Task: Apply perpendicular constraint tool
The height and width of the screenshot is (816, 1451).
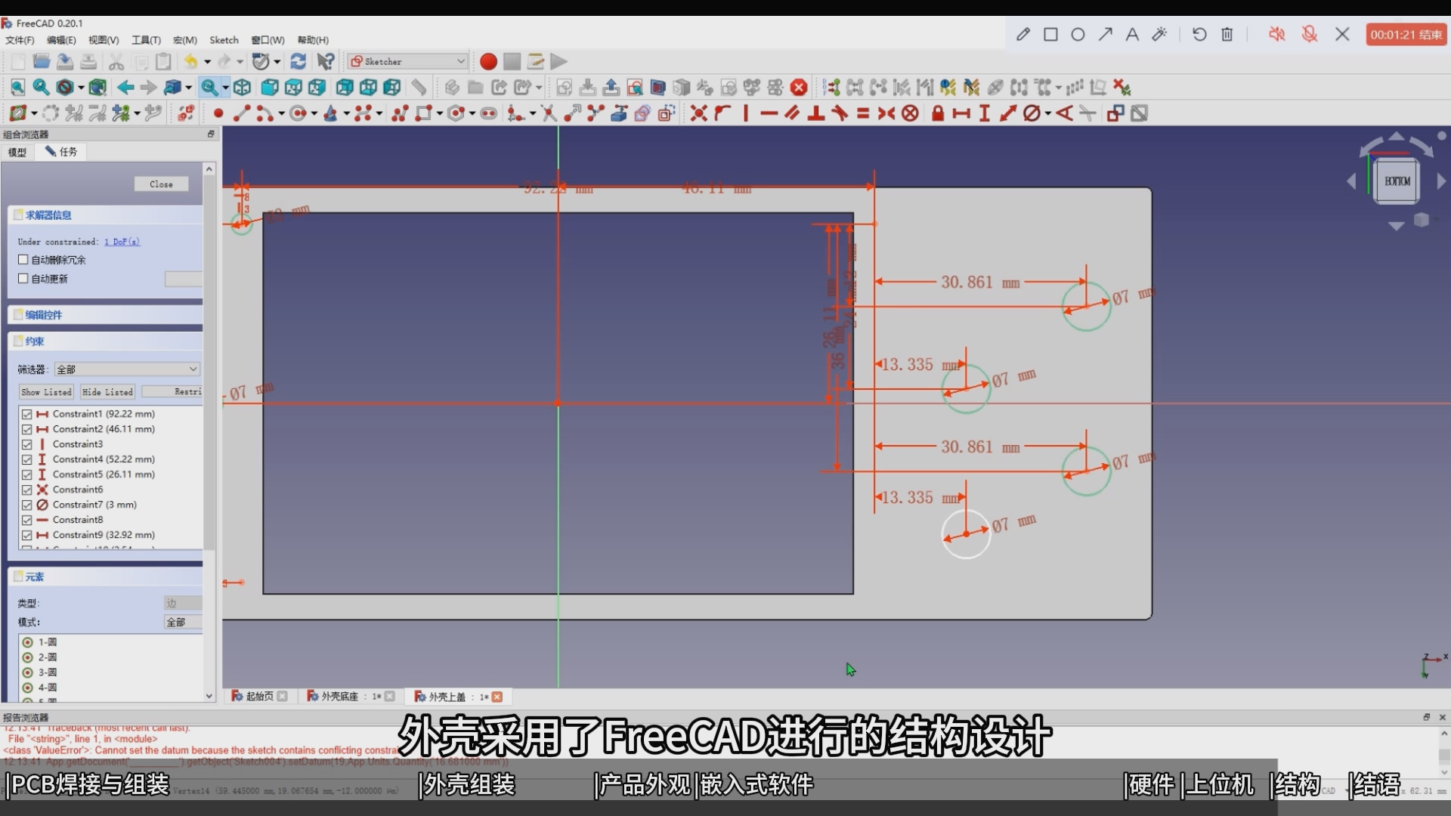Action: [x=816, y=113]
